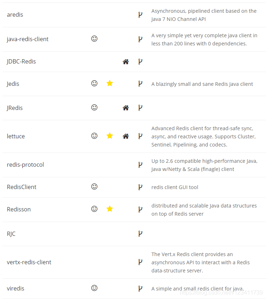Click the Jedis client name

point(13,84)
